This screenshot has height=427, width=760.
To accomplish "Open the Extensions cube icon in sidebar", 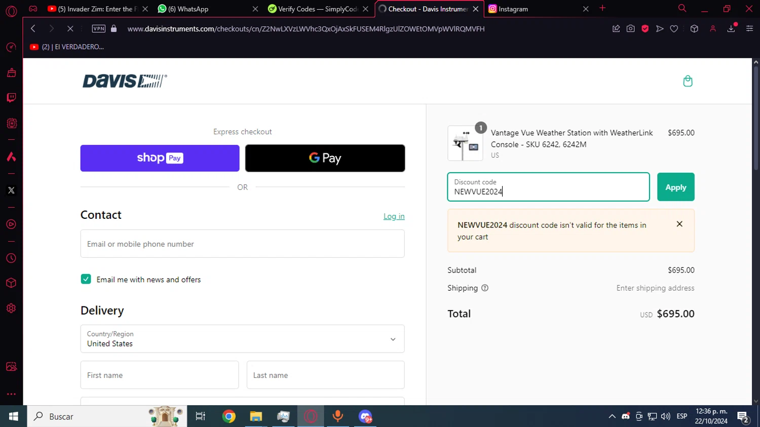I will click(x=11, y=283).
